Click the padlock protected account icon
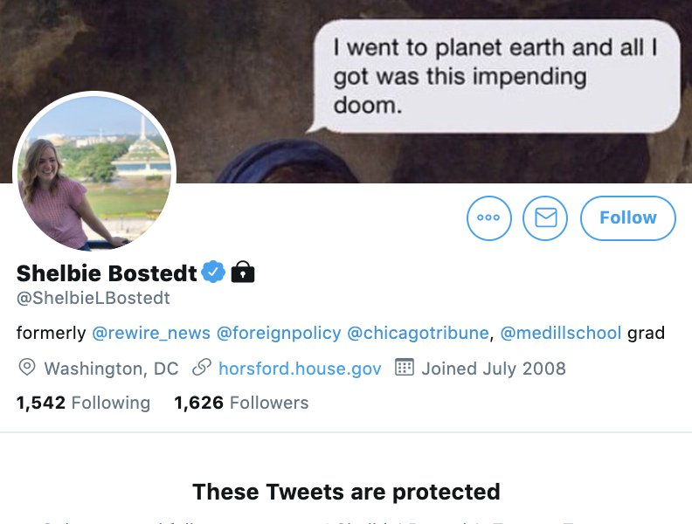The height and width of the screenshot is (524, 692). point(243,272)
